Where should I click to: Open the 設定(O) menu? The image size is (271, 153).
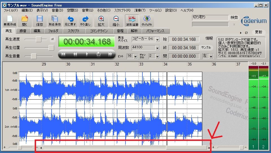(171, 10)
